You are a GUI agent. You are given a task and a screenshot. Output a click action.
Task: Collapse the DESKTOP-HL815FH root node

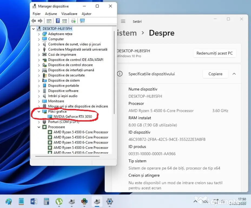point(34,29)
